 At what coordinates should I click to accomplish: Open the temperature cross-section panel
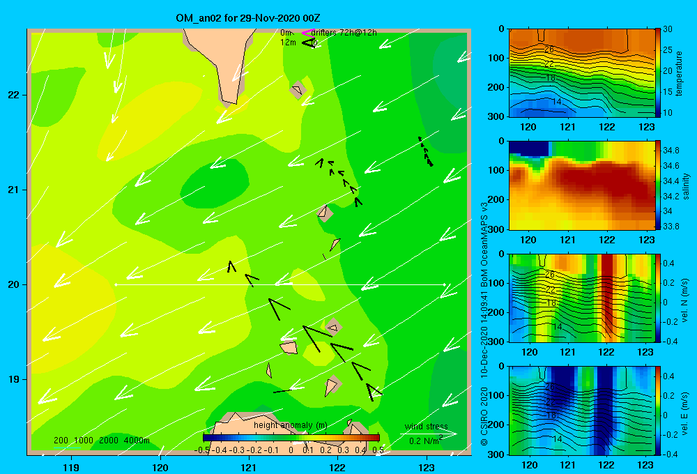(x=582, y=72)
